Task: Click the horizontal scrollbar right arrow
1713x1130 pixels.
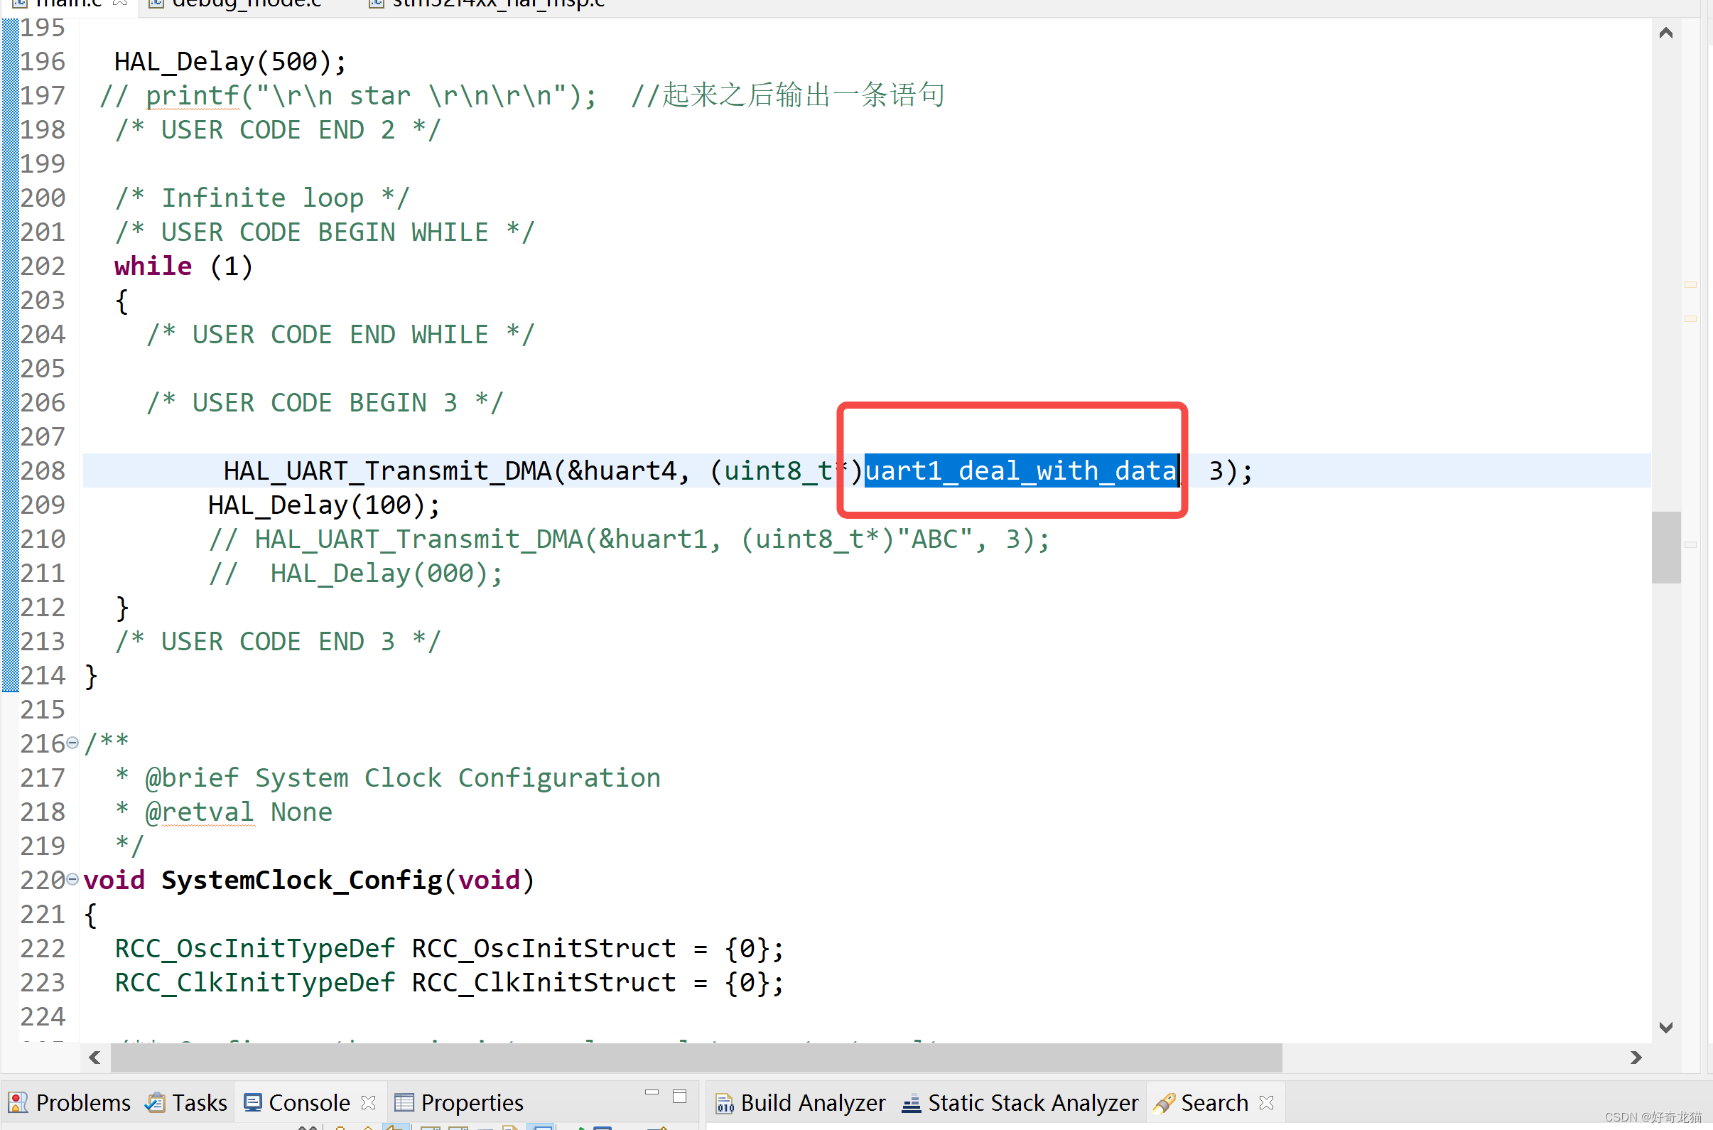Action: [x=1636, y=1058]
